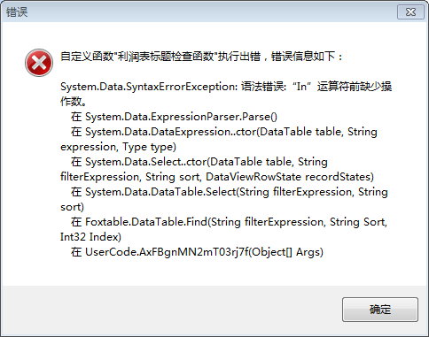The image size is (429, 337).
Task: Click the DataExpression..ctor stack trace line
Action: click(x=224, y=132)
